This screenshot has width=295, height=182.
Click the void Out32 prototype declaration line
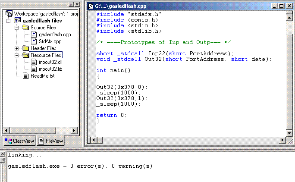184,59
